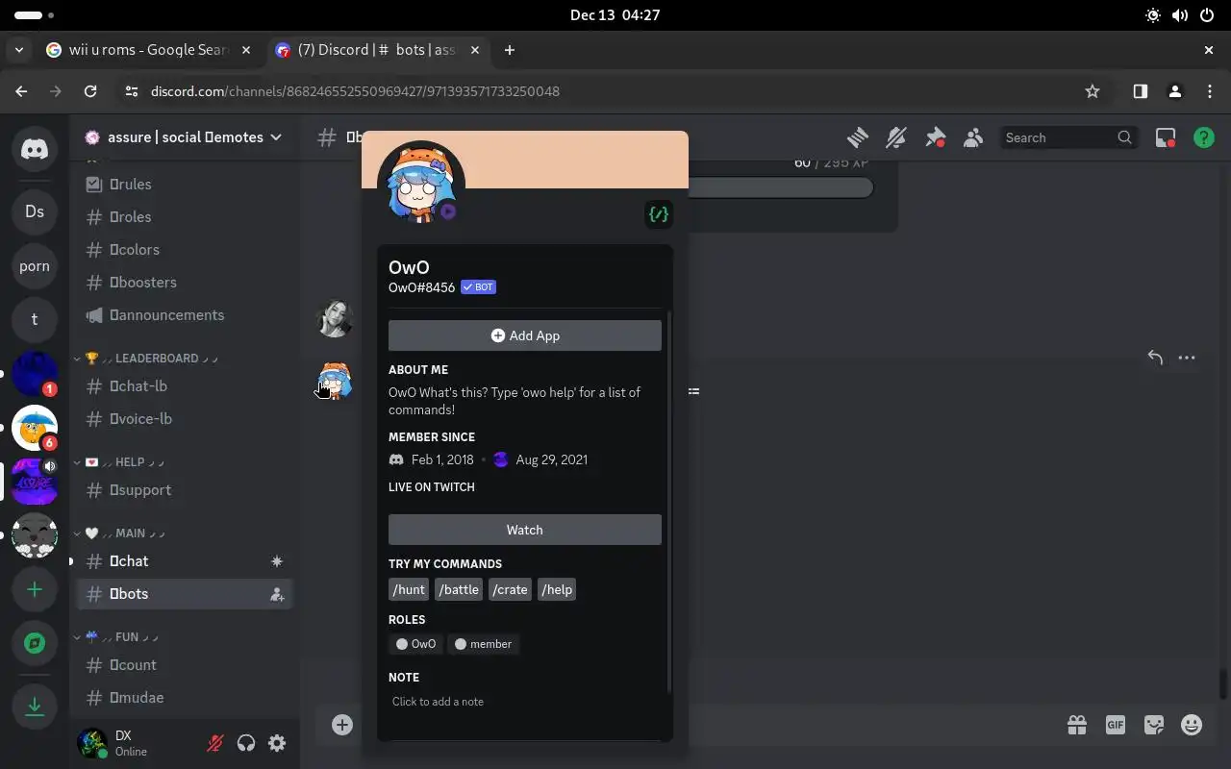Screen dimensions: 1231x769
Task: Open user settings gear
Action: (277, 743)
